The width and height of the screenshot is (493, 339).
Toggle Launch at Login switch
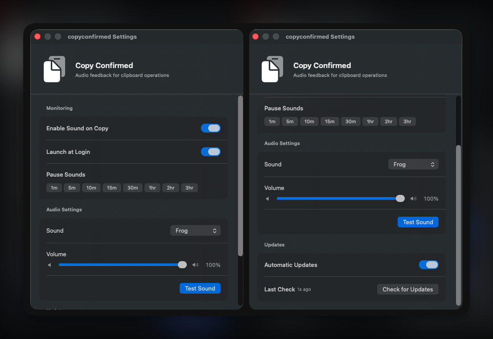pos(211,152)
